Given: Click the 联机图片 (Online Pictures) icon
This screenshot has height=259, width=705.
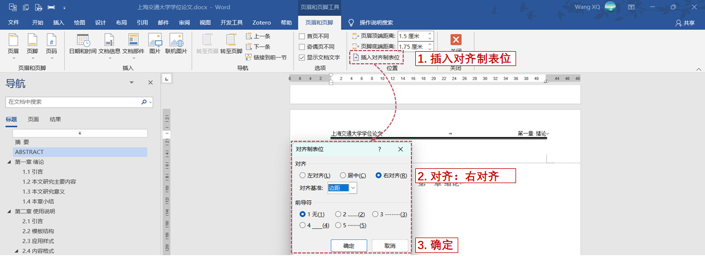Looking at the screenshot, I should [x=177, y=41].
